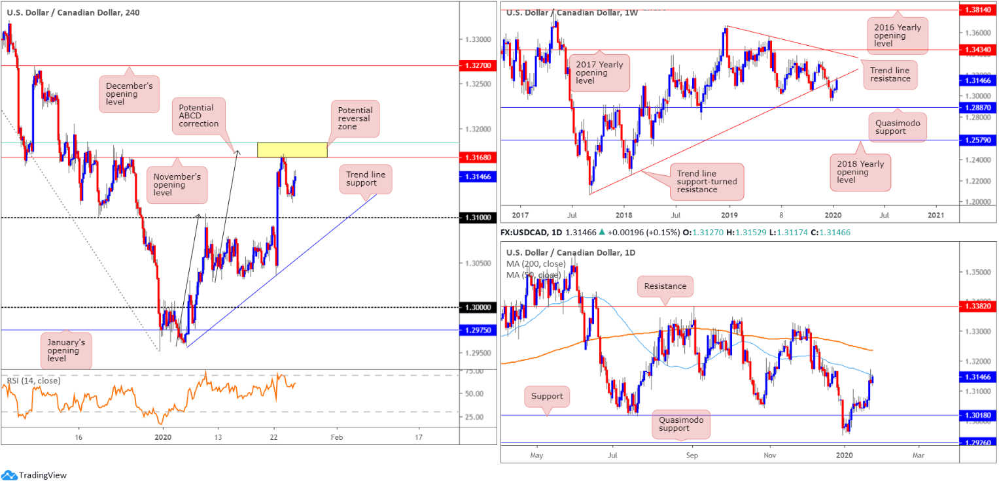
Task: Click the 1.29750 blue price tag
Action: click(479, 330)
